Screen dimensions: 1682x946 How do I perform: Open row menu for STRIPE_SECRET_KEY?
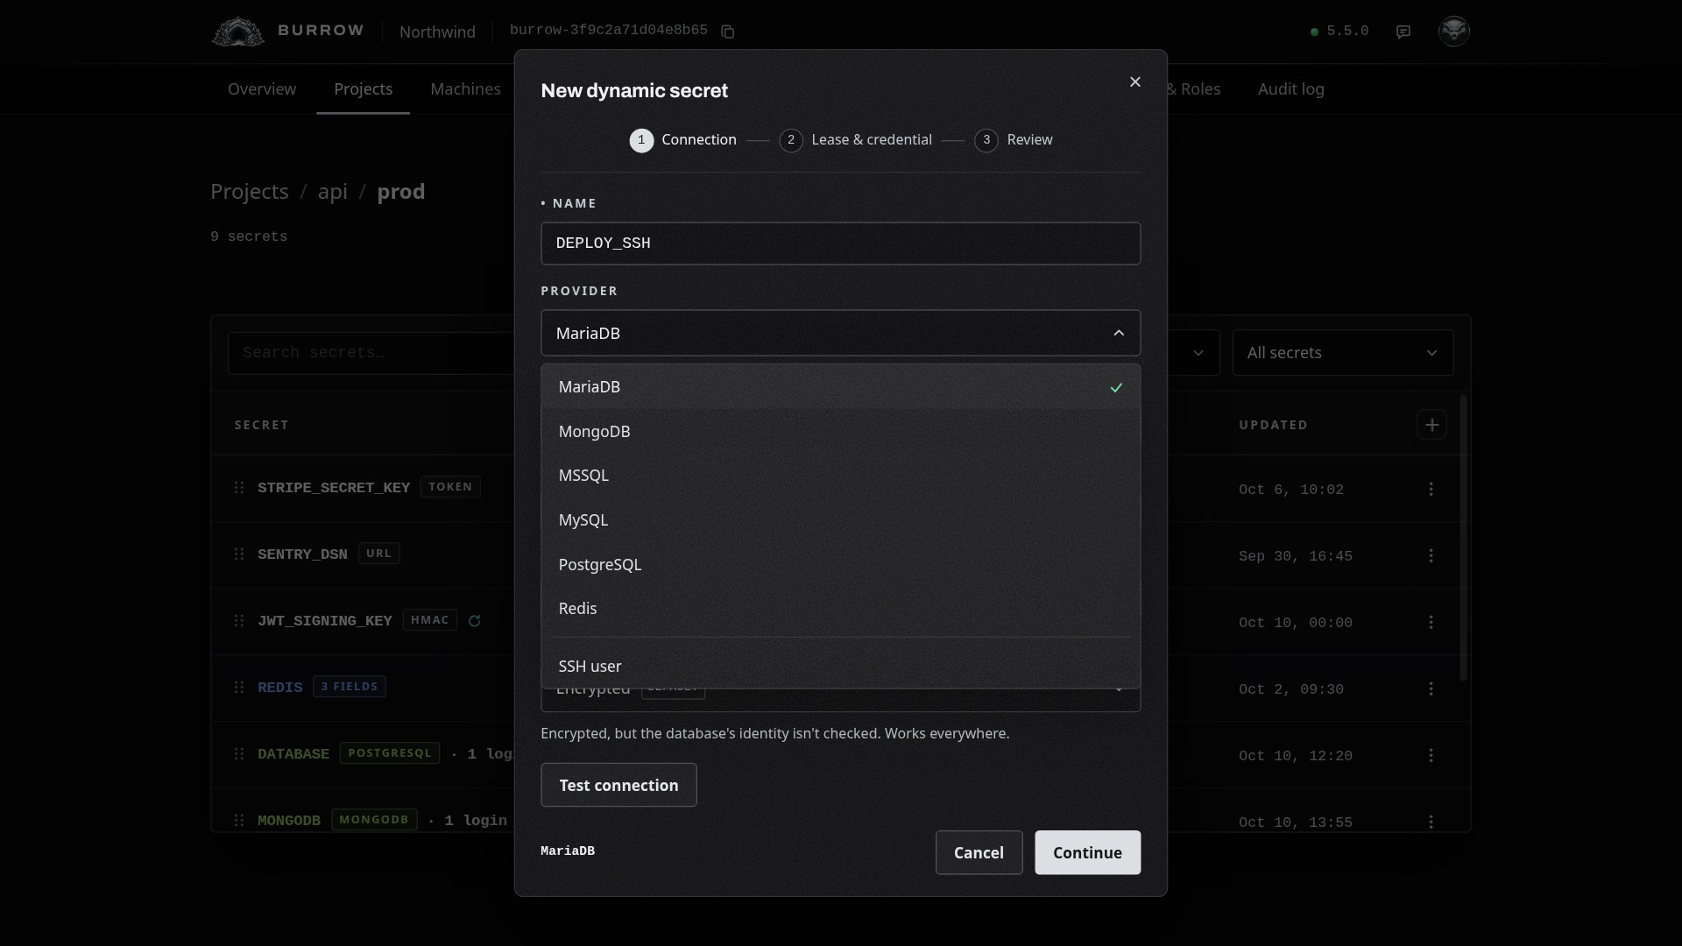pyautogui.click(x=1431, y=489)
